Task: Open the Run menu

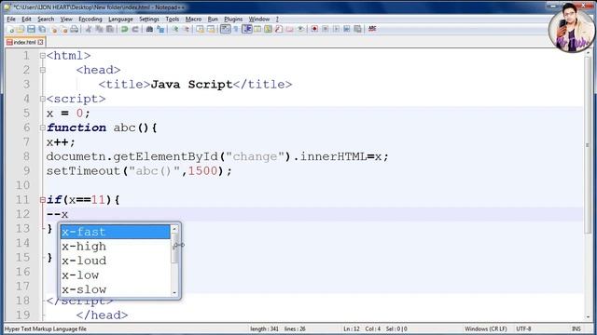Action: (x=213, y=19)
